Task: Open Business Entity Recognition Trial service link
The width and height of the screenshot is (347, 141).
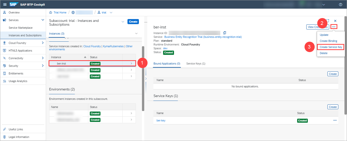Action: pyautogui.click(x=203, y=37)
